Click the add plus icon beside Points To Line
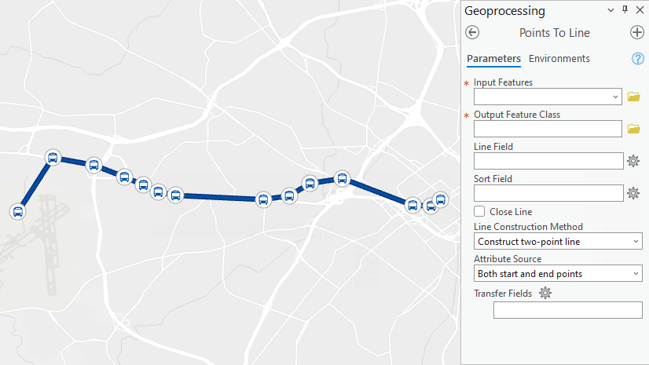 click(x=637, y=32)
